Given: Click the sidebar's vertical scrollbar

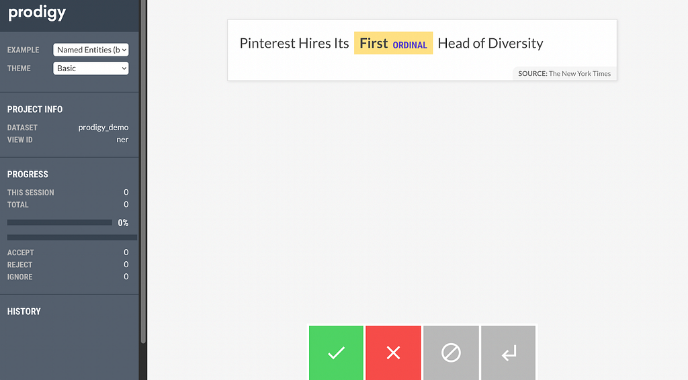Looking at the screenshot, I should point(142,168).
